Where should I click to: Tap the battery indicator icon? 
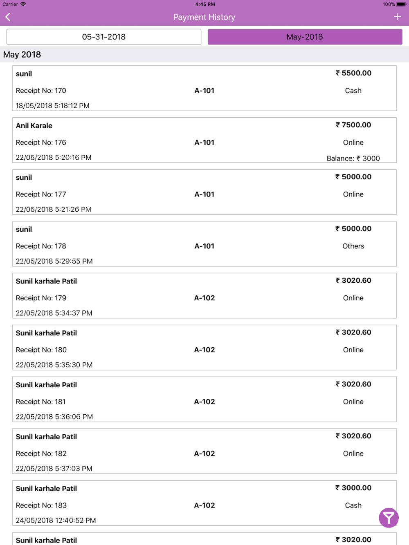(x=401, y=4)
